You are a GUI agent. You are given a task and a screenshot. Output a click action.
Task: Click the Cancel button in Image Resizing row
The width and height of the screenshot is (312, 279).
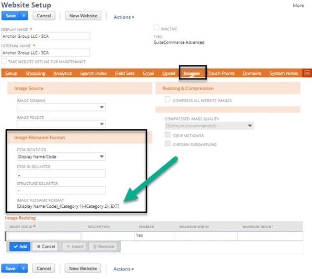(45, 247)
